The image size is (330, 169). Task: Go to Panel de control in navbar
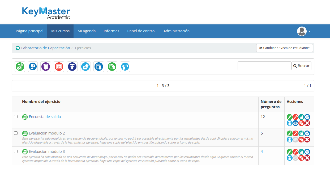141,31
